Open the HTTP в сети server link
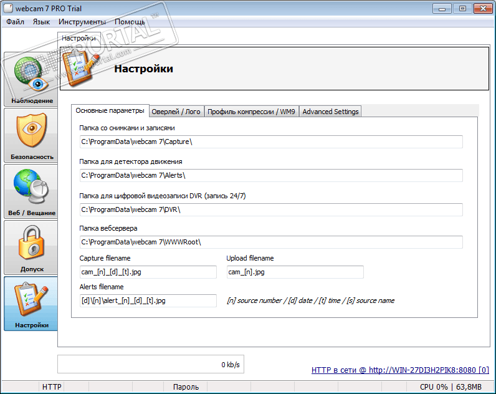 coord(400,370)
